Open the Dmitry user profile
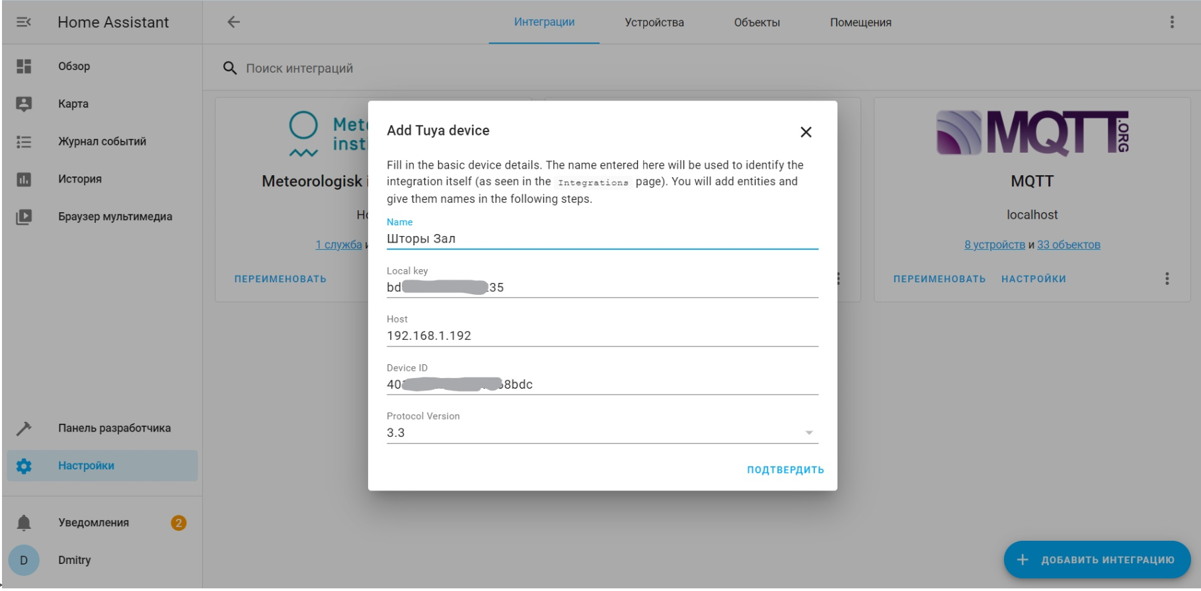 102,561
